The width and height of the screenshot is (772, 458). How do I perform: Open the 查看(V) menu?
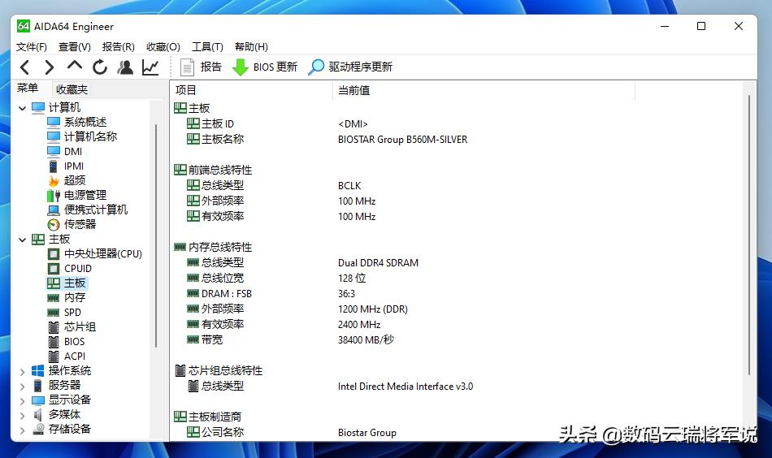click(74, 47)
